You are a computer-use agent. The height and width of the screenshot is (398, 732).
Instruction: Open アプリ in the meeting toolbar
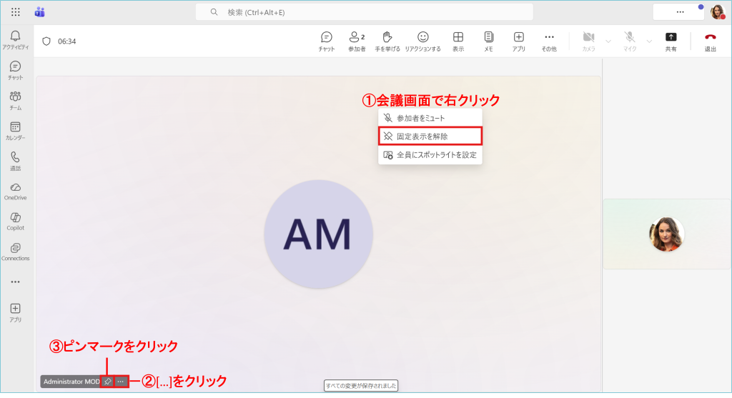coord(518,41)
